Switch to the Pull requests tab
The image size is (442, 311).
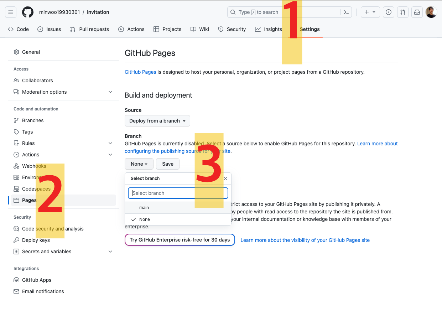pyautogui.click(x=89, y=29)
